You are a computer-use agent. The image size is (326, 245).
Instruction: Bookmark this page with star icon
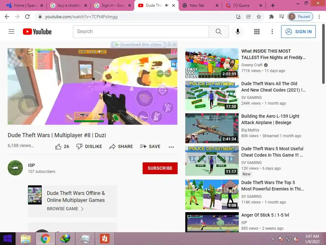tap(259, 17)
